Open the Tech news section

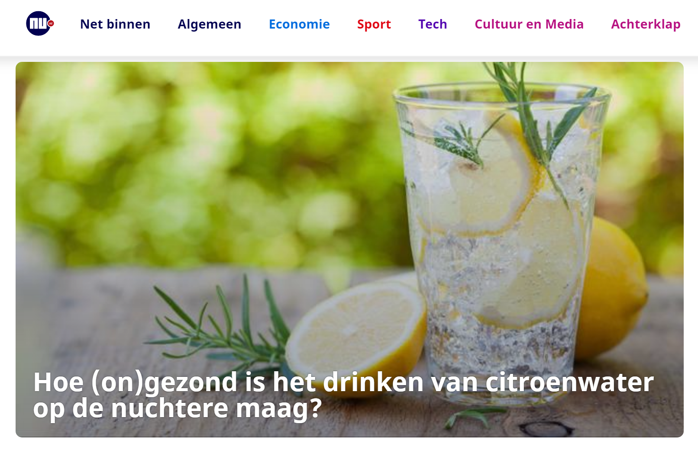433,24
